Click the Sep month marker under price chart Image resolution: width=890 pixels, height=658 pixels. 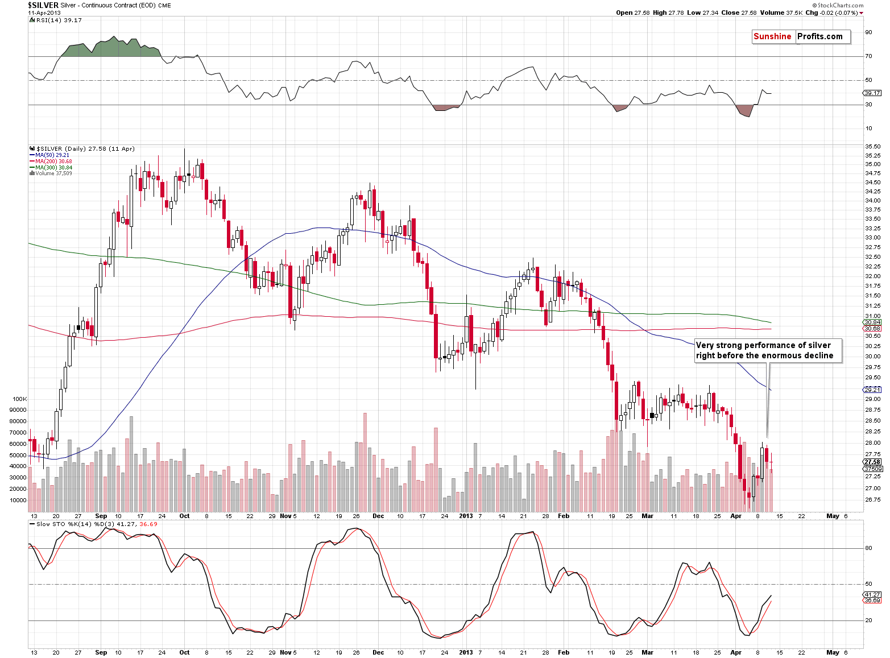tap(101, 516)
